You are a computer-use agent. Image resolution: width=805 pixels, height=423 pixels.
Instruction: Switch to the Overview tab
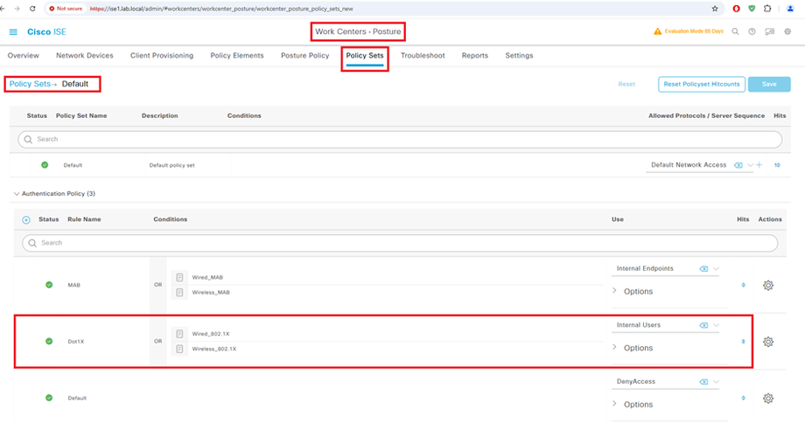23,55
